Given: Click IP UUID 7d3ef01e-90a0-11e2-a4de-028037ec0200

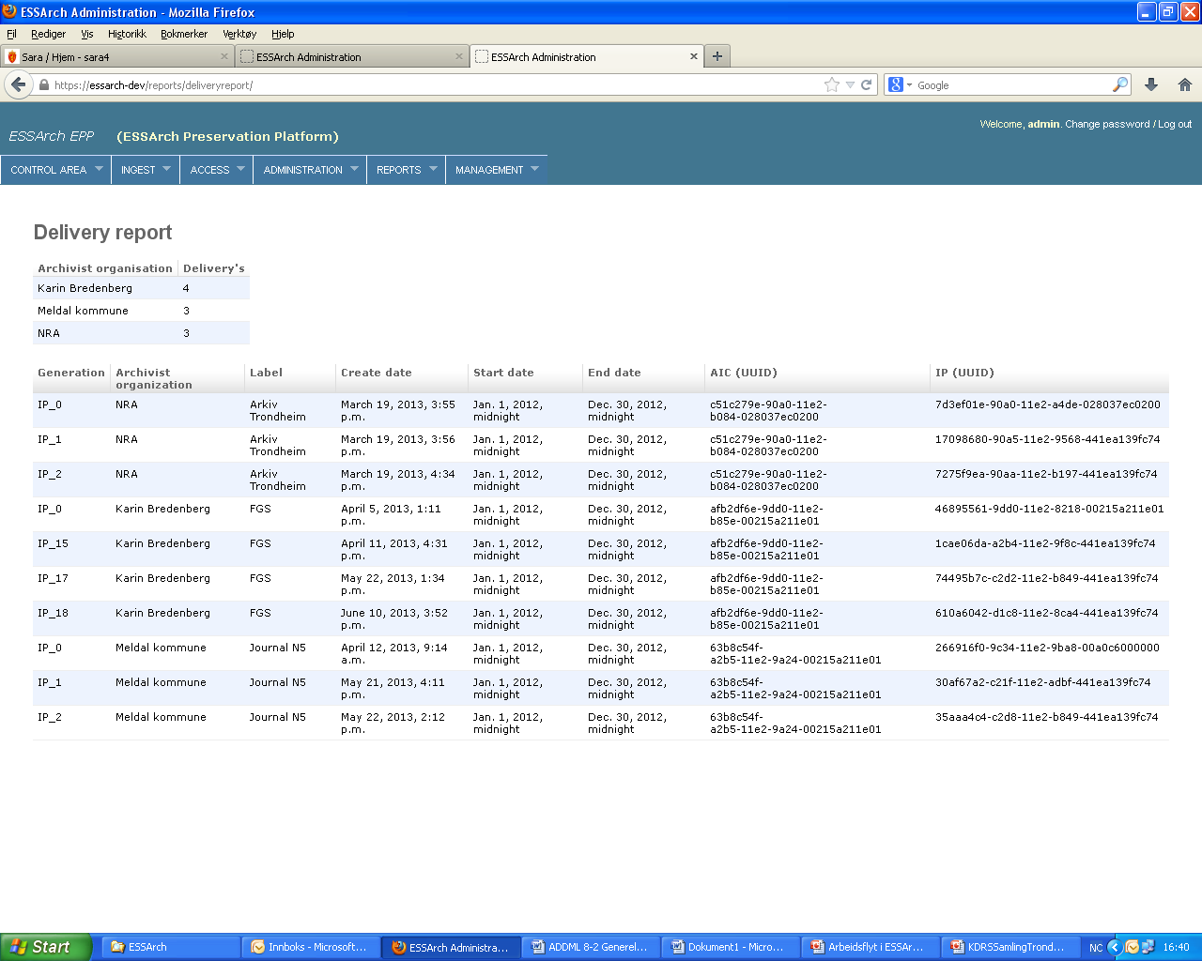Looking at the screenshot, I should (1048, 404).
